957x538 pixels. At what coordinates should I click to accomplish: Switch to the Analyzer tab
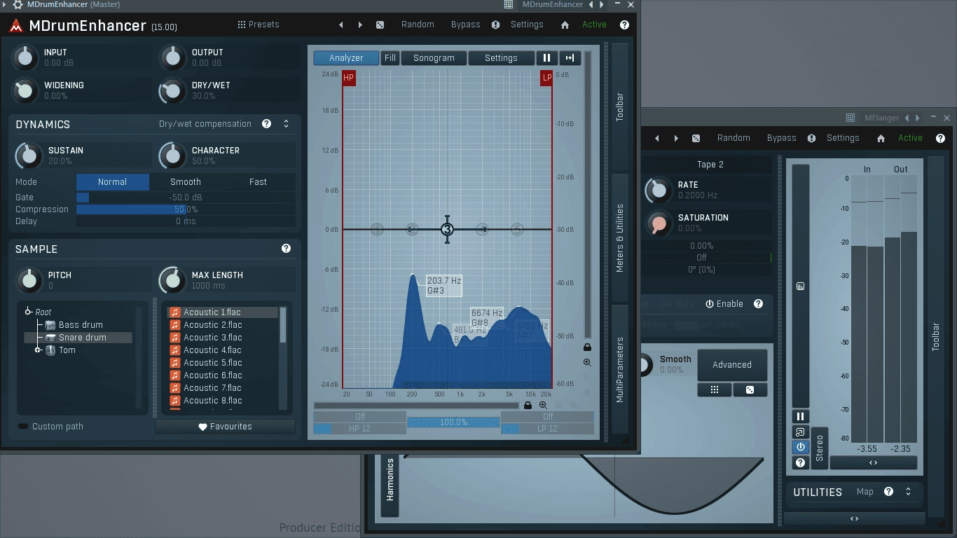[x=346, y=58]
